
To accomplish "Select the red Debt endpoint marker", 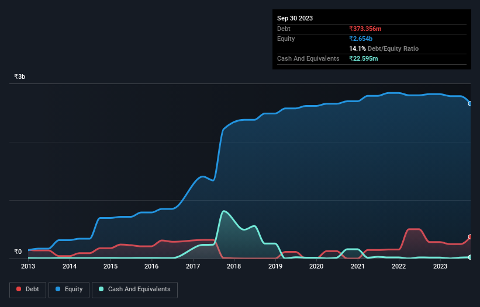I will [x=470, y=237].
